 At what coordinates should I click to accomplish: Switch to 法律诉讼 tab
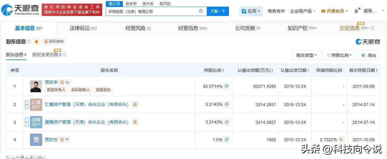point(83,28)
